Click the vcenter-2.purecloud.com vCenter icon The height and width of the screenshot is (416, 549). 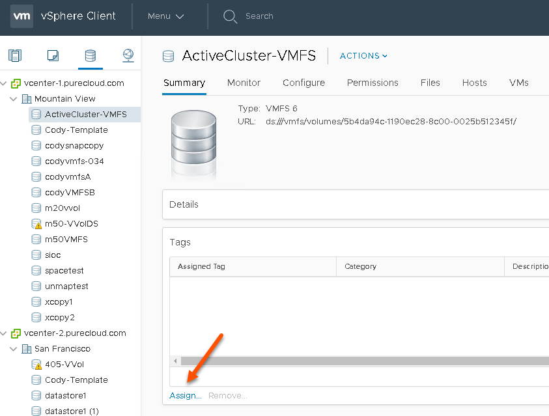click(16, 333)
